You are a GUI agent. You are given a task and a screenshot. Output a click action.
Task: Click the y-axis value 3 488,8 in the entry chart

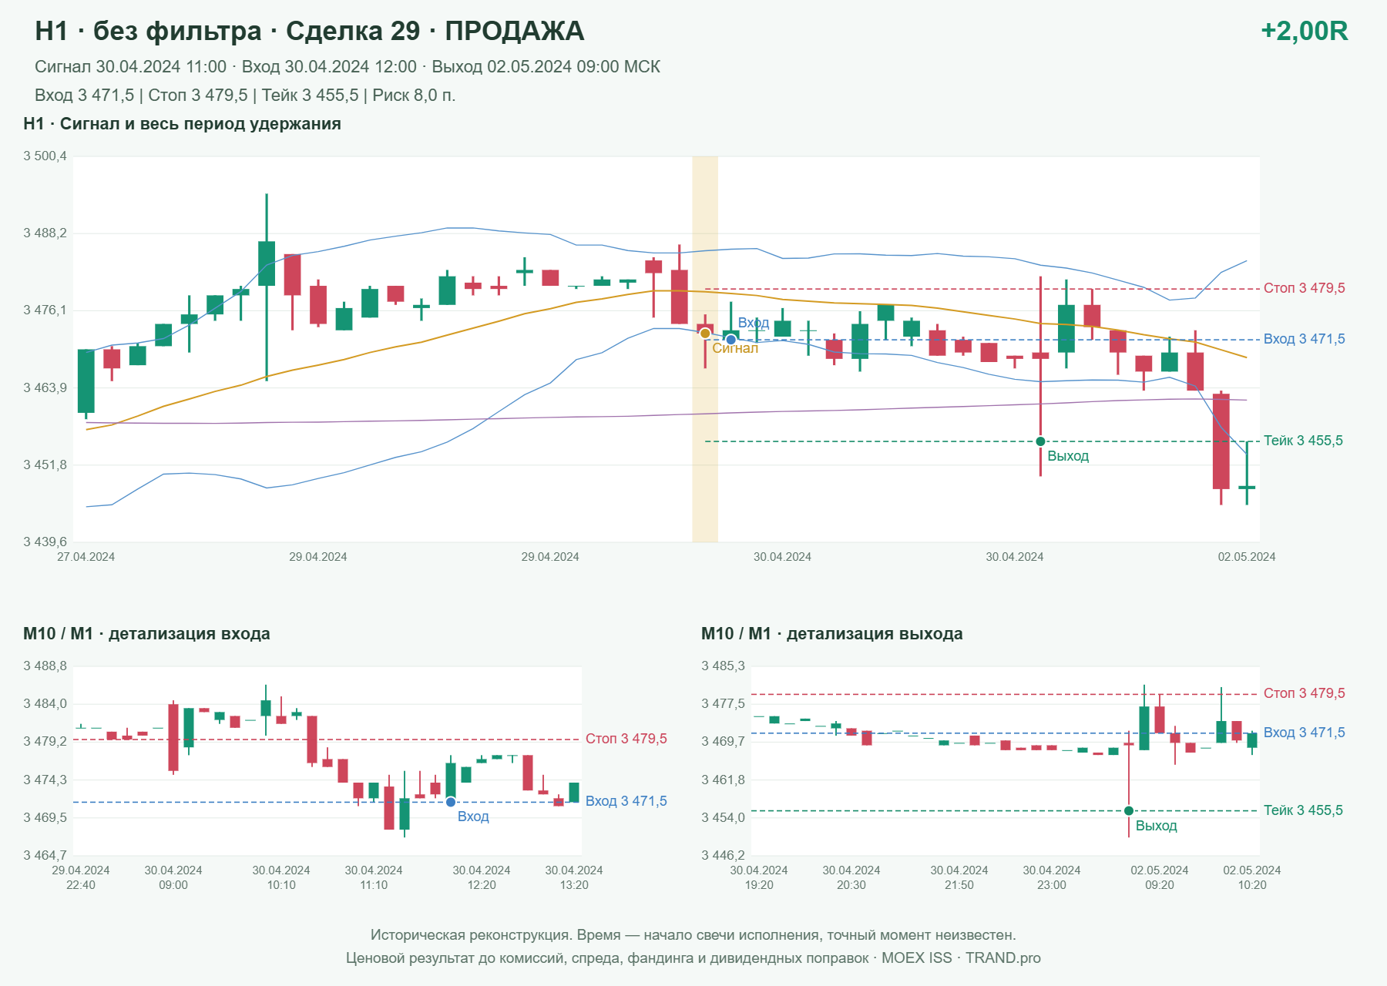(45, 666)
